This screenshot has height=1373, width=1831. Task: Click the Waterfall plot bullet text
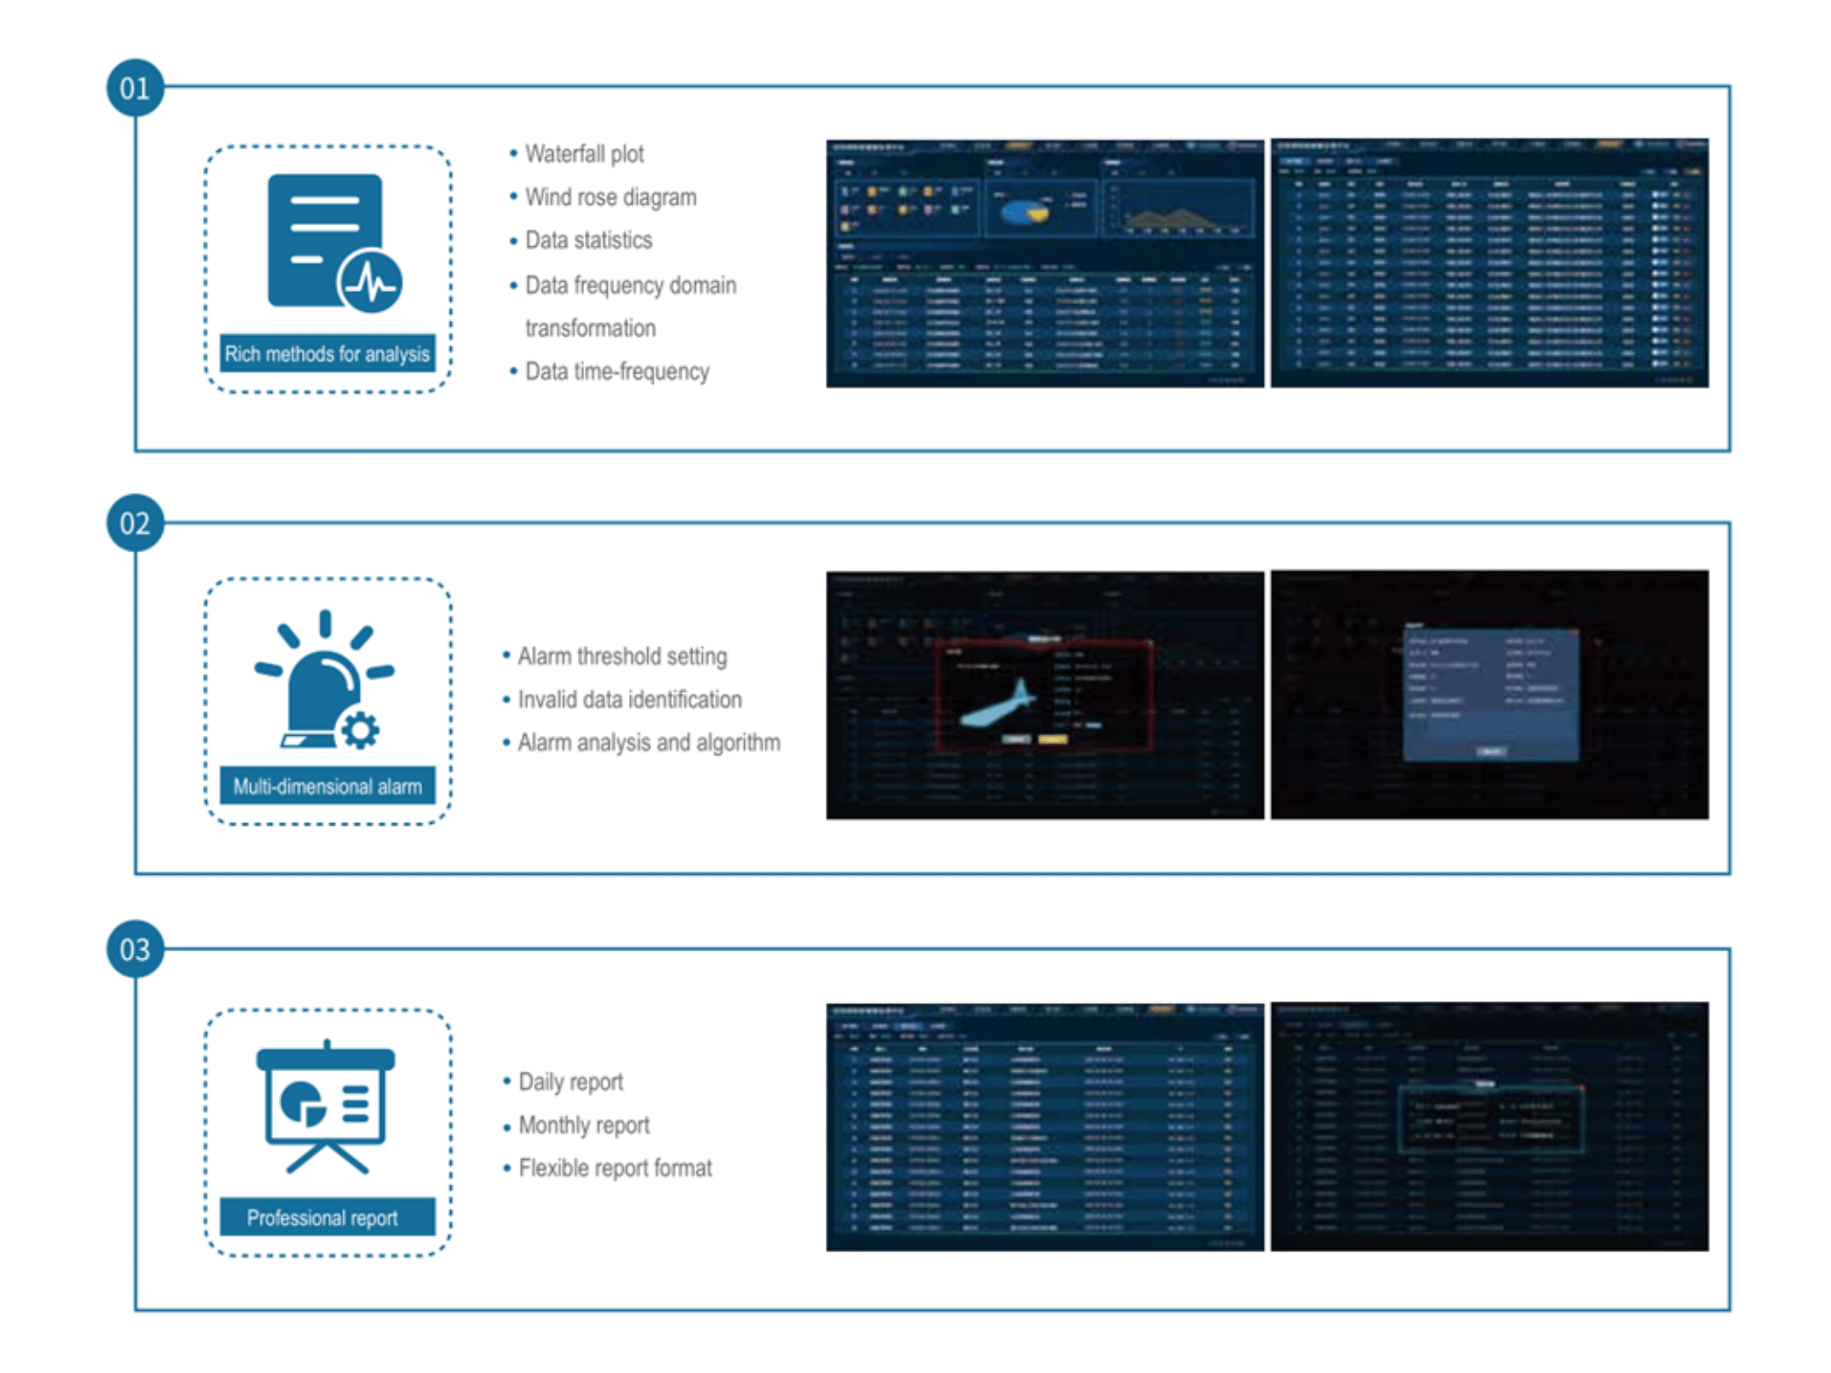[584, 154]
